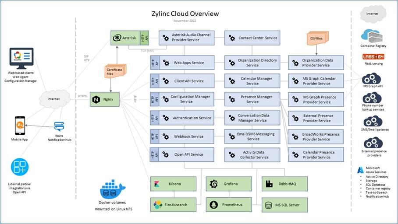Click the Contact Center Service box

coord(252,38)
